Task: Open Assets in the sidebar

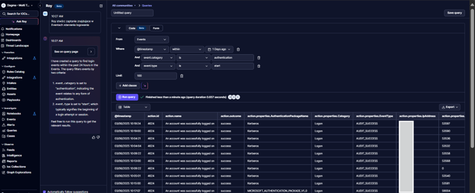Action: coord(11,94)
